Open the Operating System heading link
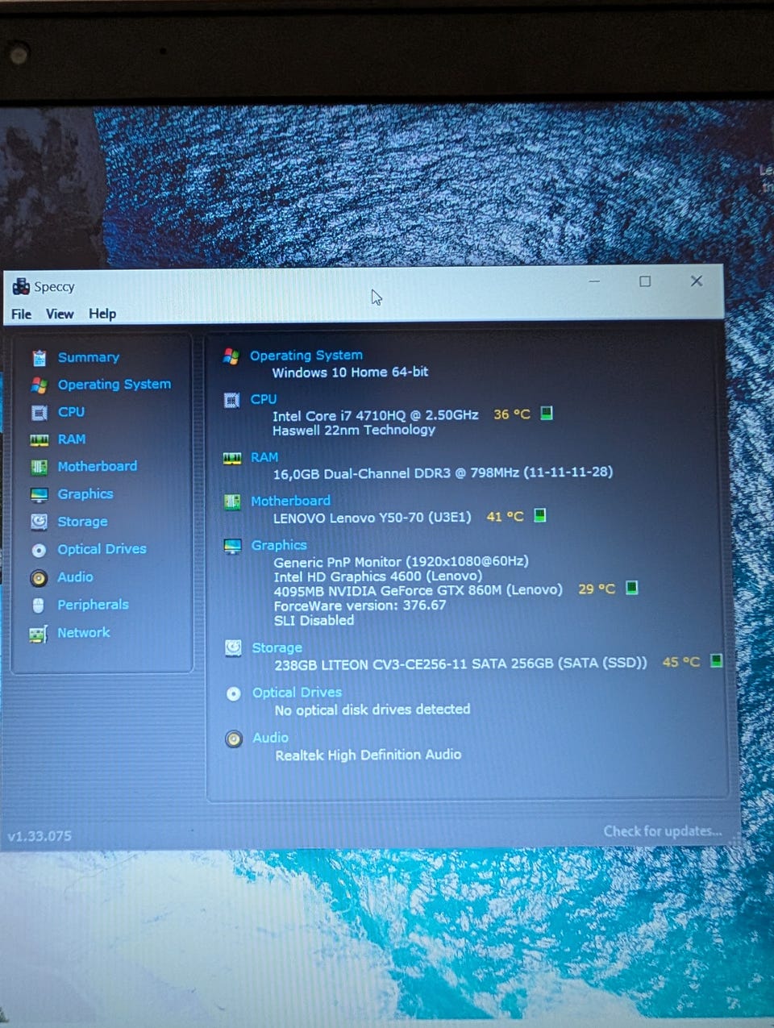774x1028 pixels. coord(306,356)
